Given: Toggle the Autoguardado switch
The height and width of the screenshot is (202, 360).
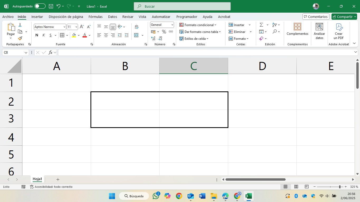Looking at the screenshot, I should (40, 6).
